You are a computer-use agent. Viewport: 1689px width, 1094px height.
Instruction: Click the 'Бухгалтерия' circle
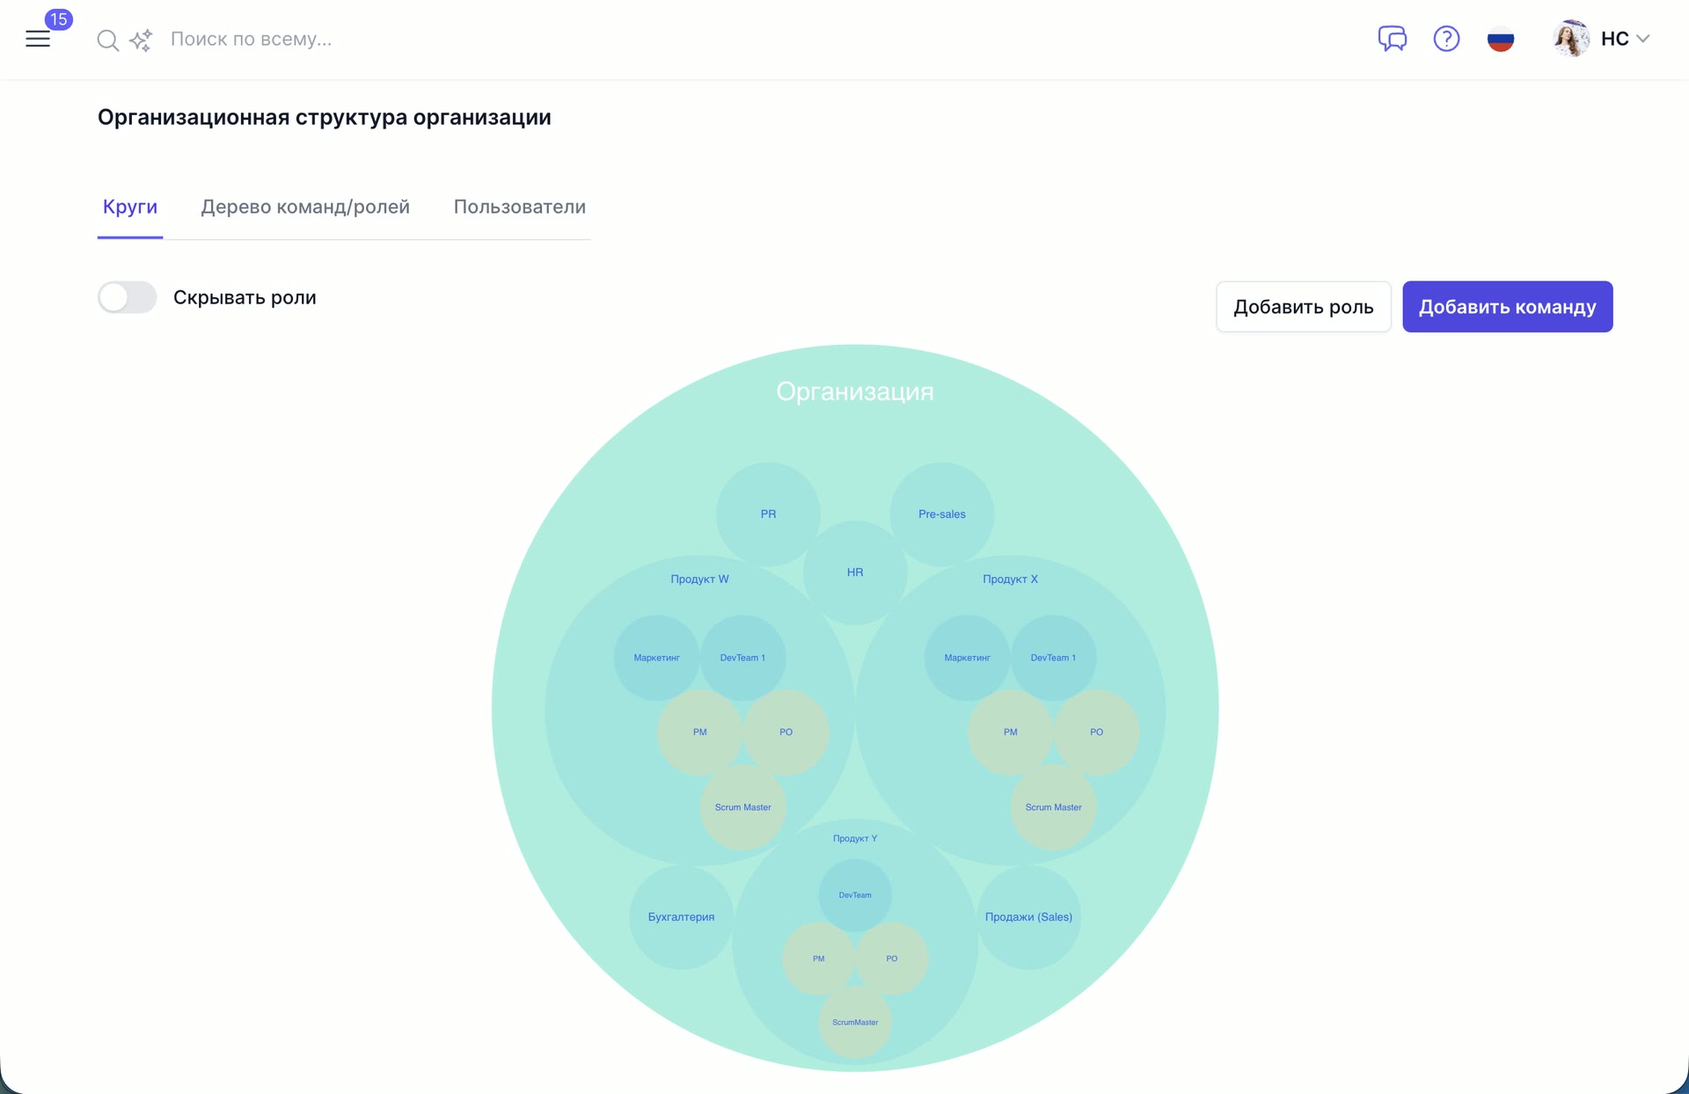679,916
